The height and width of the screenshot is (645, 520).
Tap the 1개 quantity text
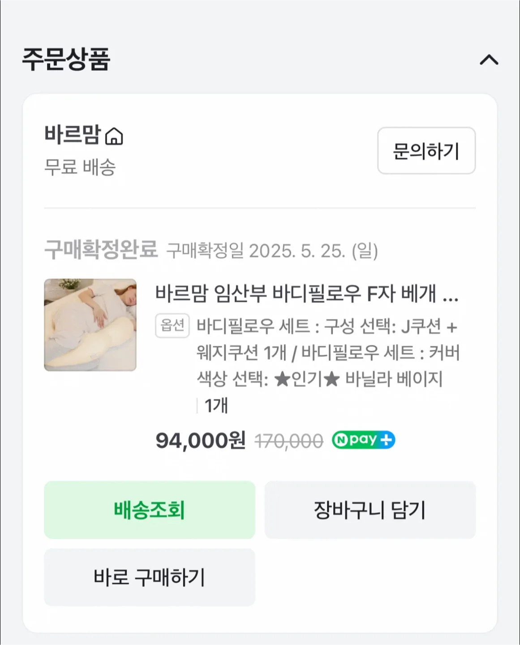(x=216, y=405)
